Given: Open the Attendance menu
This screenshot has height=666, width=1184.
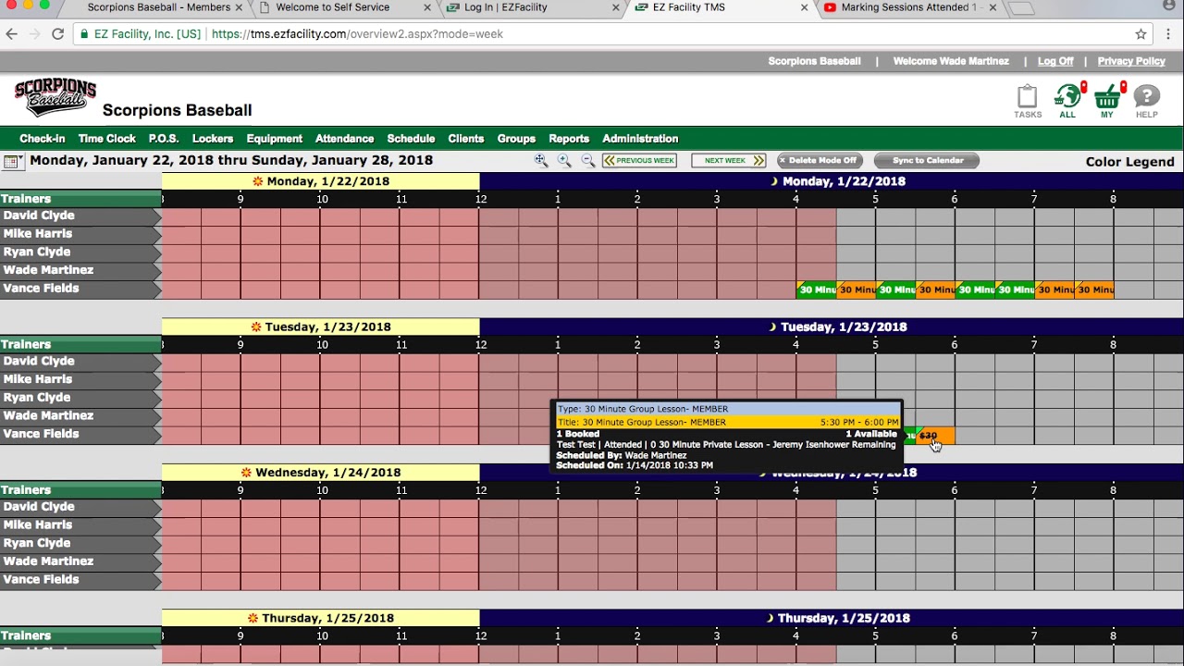Looking at the screenshot, I should pyautogui.click(x=345, y=139).
